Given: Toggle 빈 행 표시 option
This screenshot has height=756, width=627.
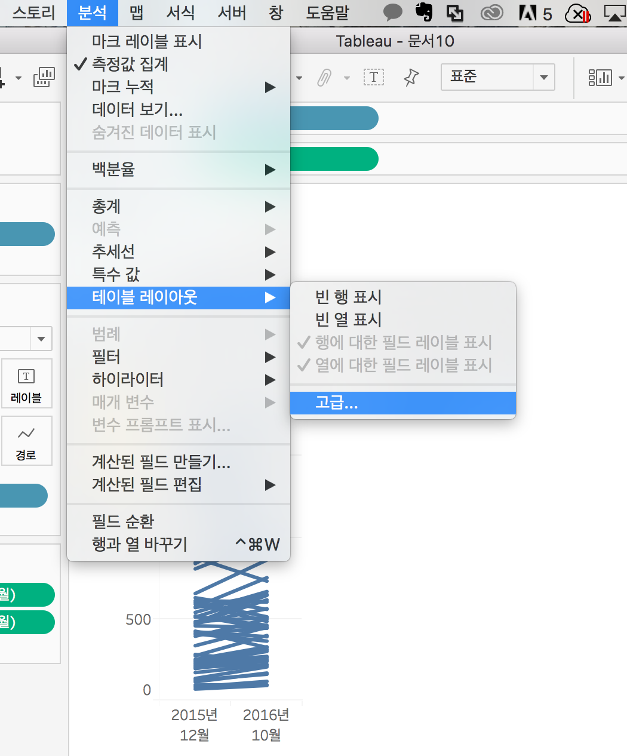Looking at the screenshot, I should pyautogui.click(x=403, y=297).
